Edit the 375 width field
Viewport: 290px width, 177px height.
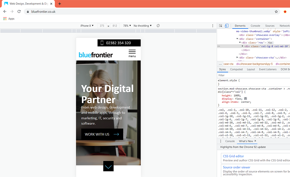(x=102, y=26)
